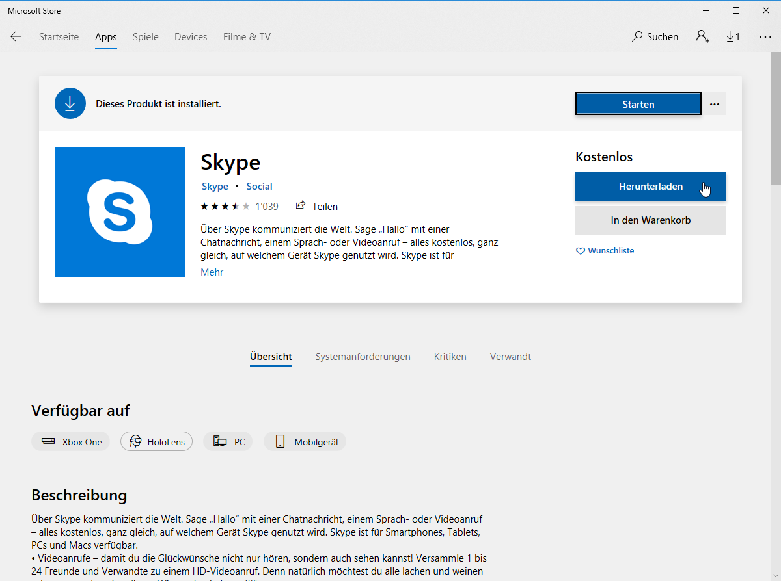Open the Kritiken tab
The width and height of the screenshot is (781, 581).
(x=450, y=357)
